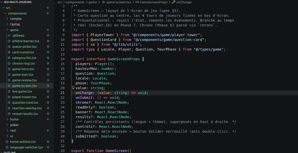Click the interface symbol icon before GameScreenProps breadcrumb

(x=137, y=2)
